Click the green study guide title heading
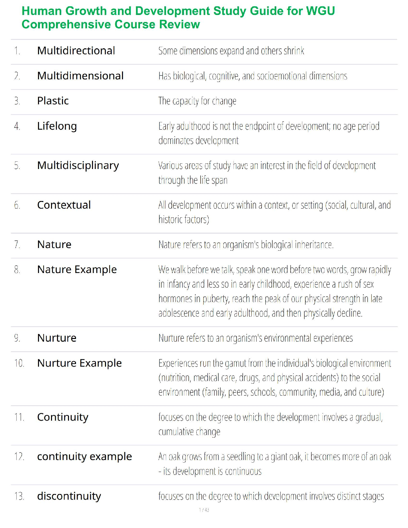This screenshot has height=528, width=408. click(x=178, y=18)
